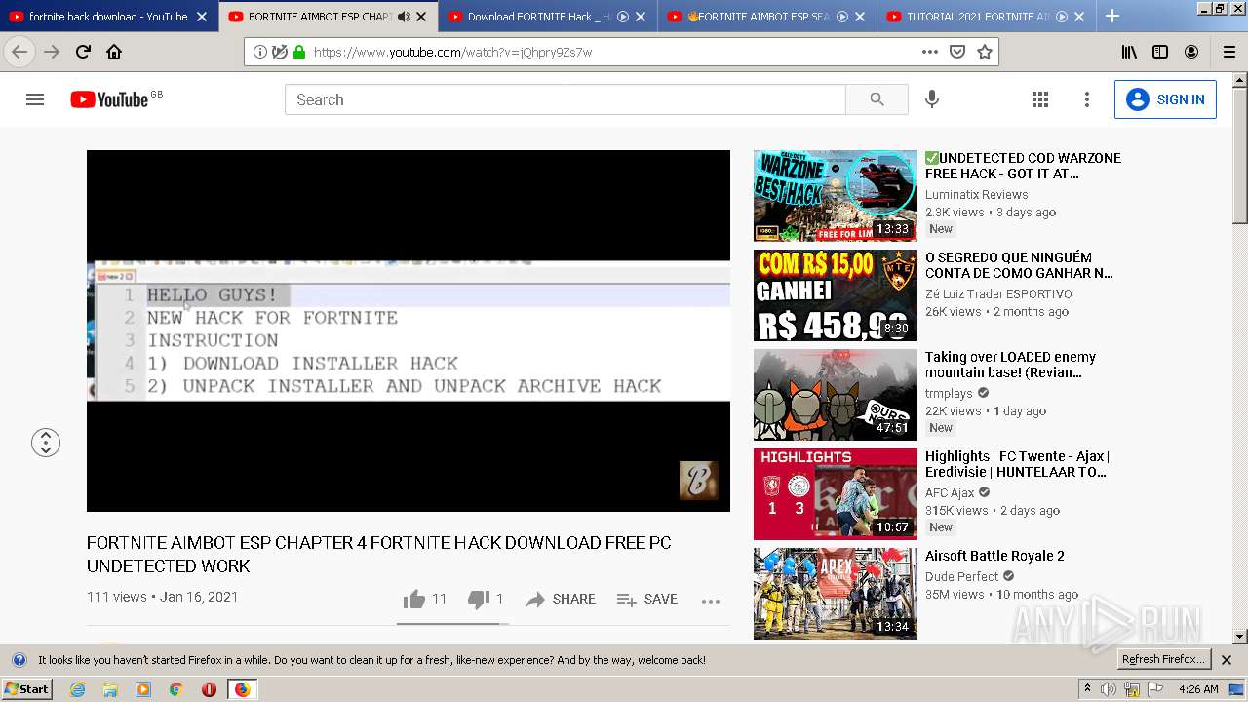Open 'Taking over LOADED enemy' thumbnail
The height and width of the screenshot is (702, 1248).
pyautogui.click(x=836, y=395)
